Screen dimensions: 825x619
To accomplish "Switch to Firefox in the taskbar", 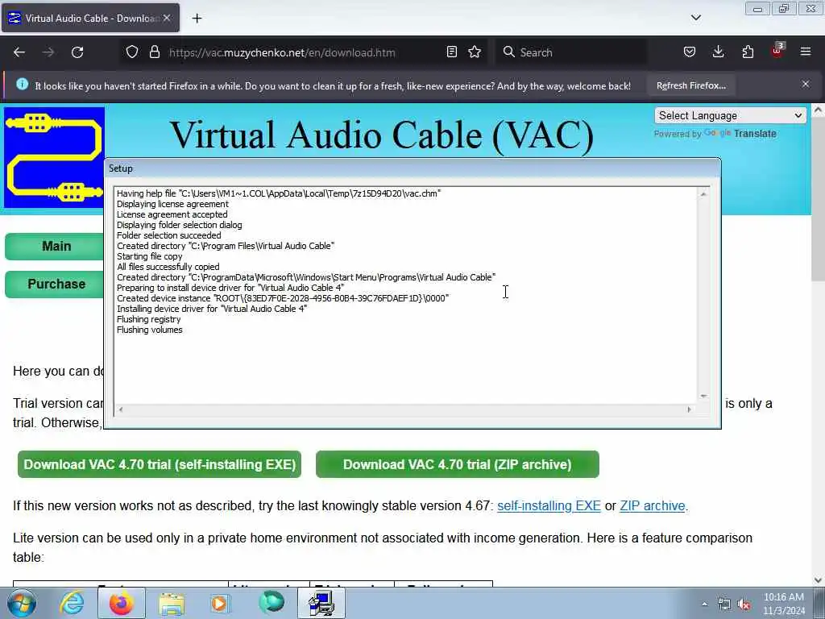I will pyautogui.click(x=122, y=603).
